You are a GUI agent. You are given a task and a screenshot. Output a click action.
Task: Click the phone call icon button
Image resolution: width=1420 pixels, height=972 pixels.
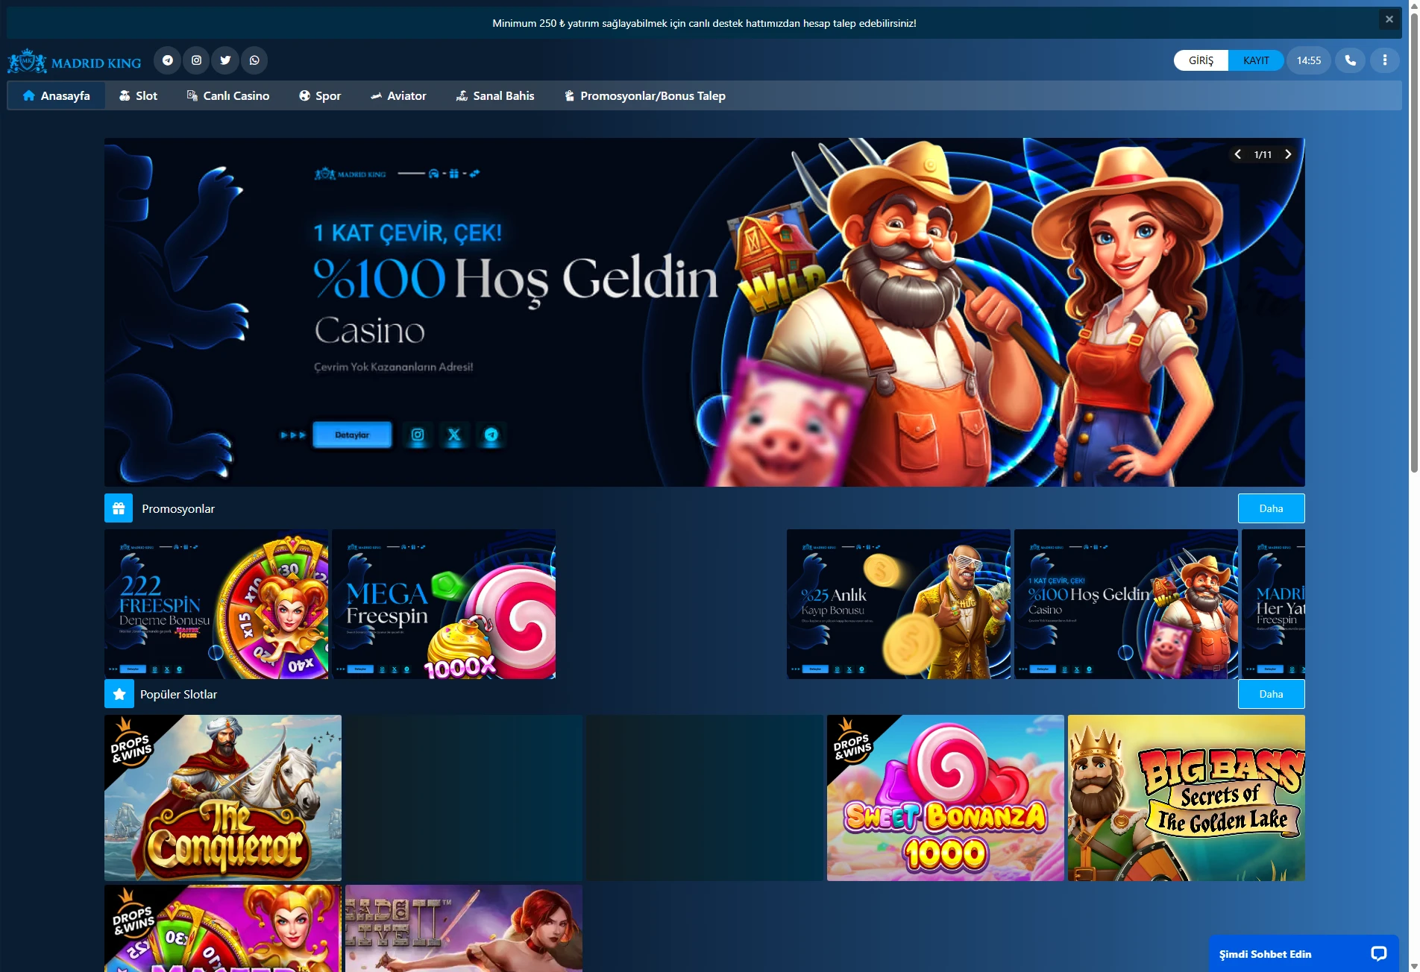(x=1351, y=60)
